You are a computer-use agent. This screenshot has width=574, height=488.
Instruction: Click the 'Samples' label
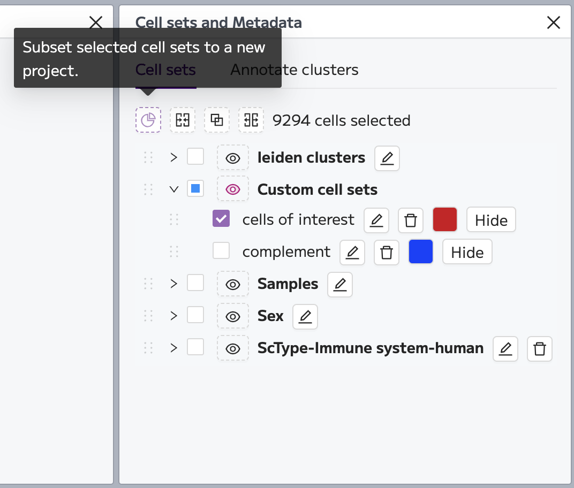288,284
